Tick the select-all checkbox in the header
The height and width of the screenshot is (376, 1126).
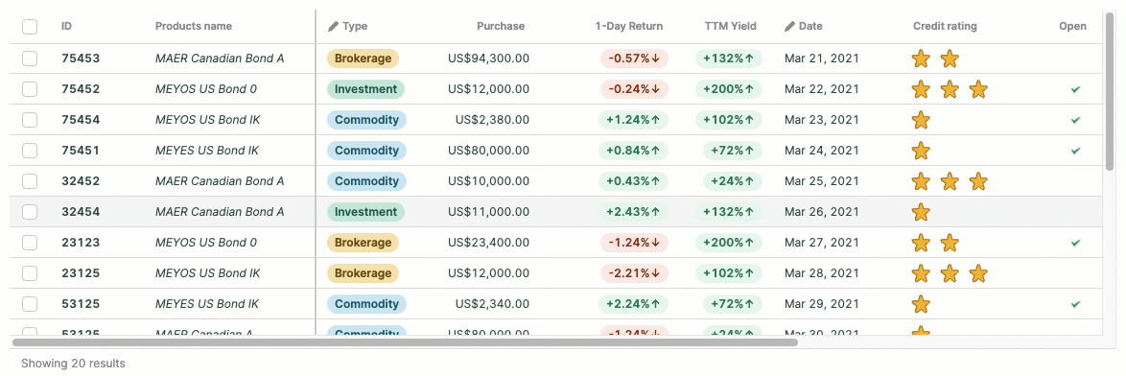(x=30, y=27)
